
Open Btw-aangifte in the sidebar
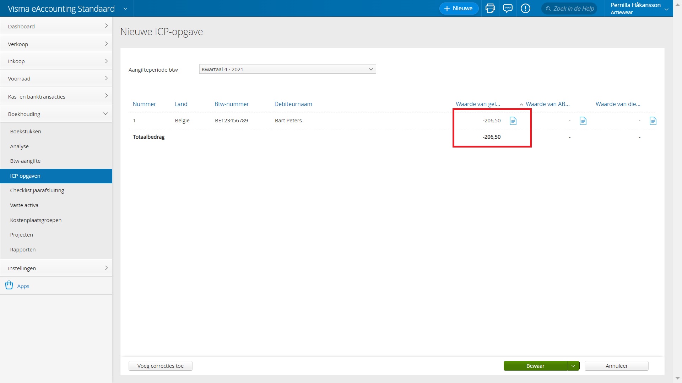[x=25, y=161]
